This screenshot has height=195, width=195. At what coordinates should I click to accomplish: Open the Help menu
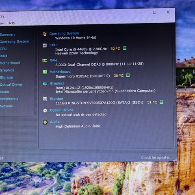(11, 23)
